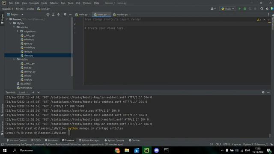Open the TODO tool window

pos(36,140)
